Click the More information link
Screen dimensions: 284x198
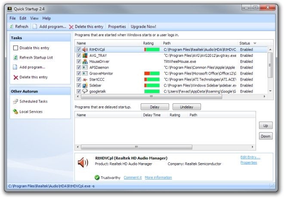(158, 177)
